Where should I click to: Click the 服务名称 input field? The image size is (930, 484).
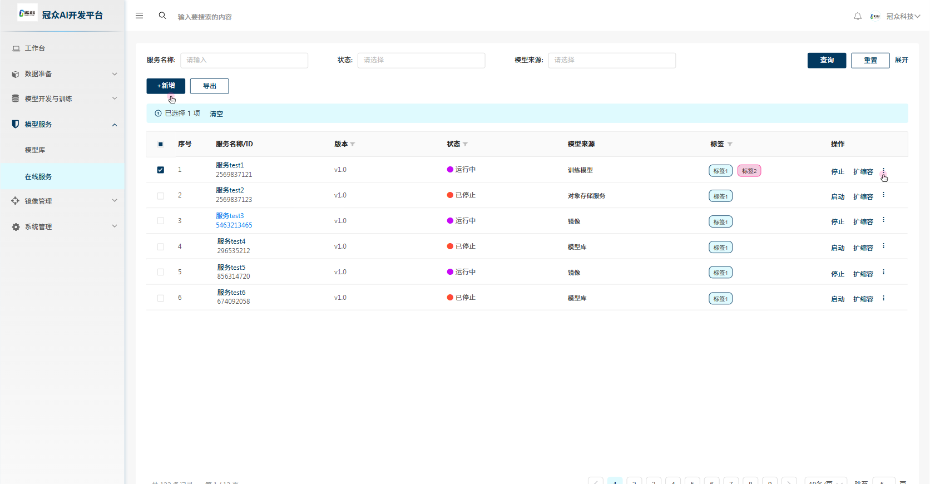[x=244, y=60]
